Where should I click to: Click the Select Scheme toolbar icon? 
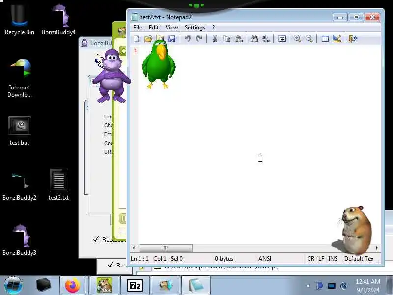point(325,39)
